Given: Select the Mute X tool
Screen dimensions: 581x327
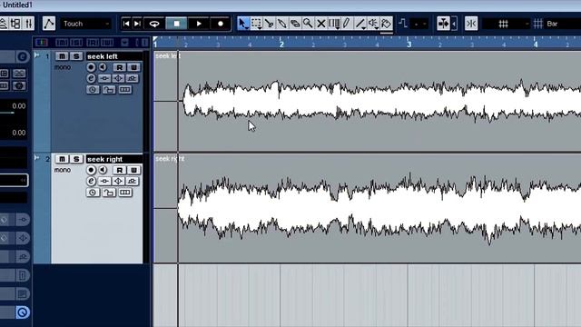Looking at the screenshot, I should [x=320, y=24].
